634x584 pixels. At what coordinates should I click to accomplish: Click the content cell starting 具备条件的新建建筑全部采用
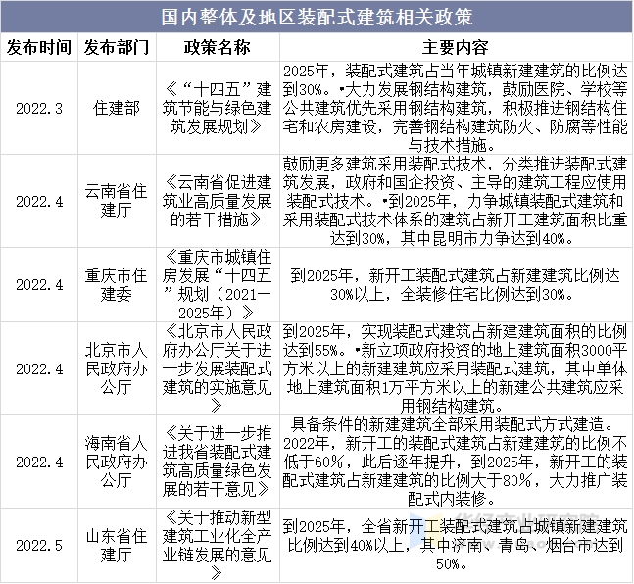(x=456, y=462)
